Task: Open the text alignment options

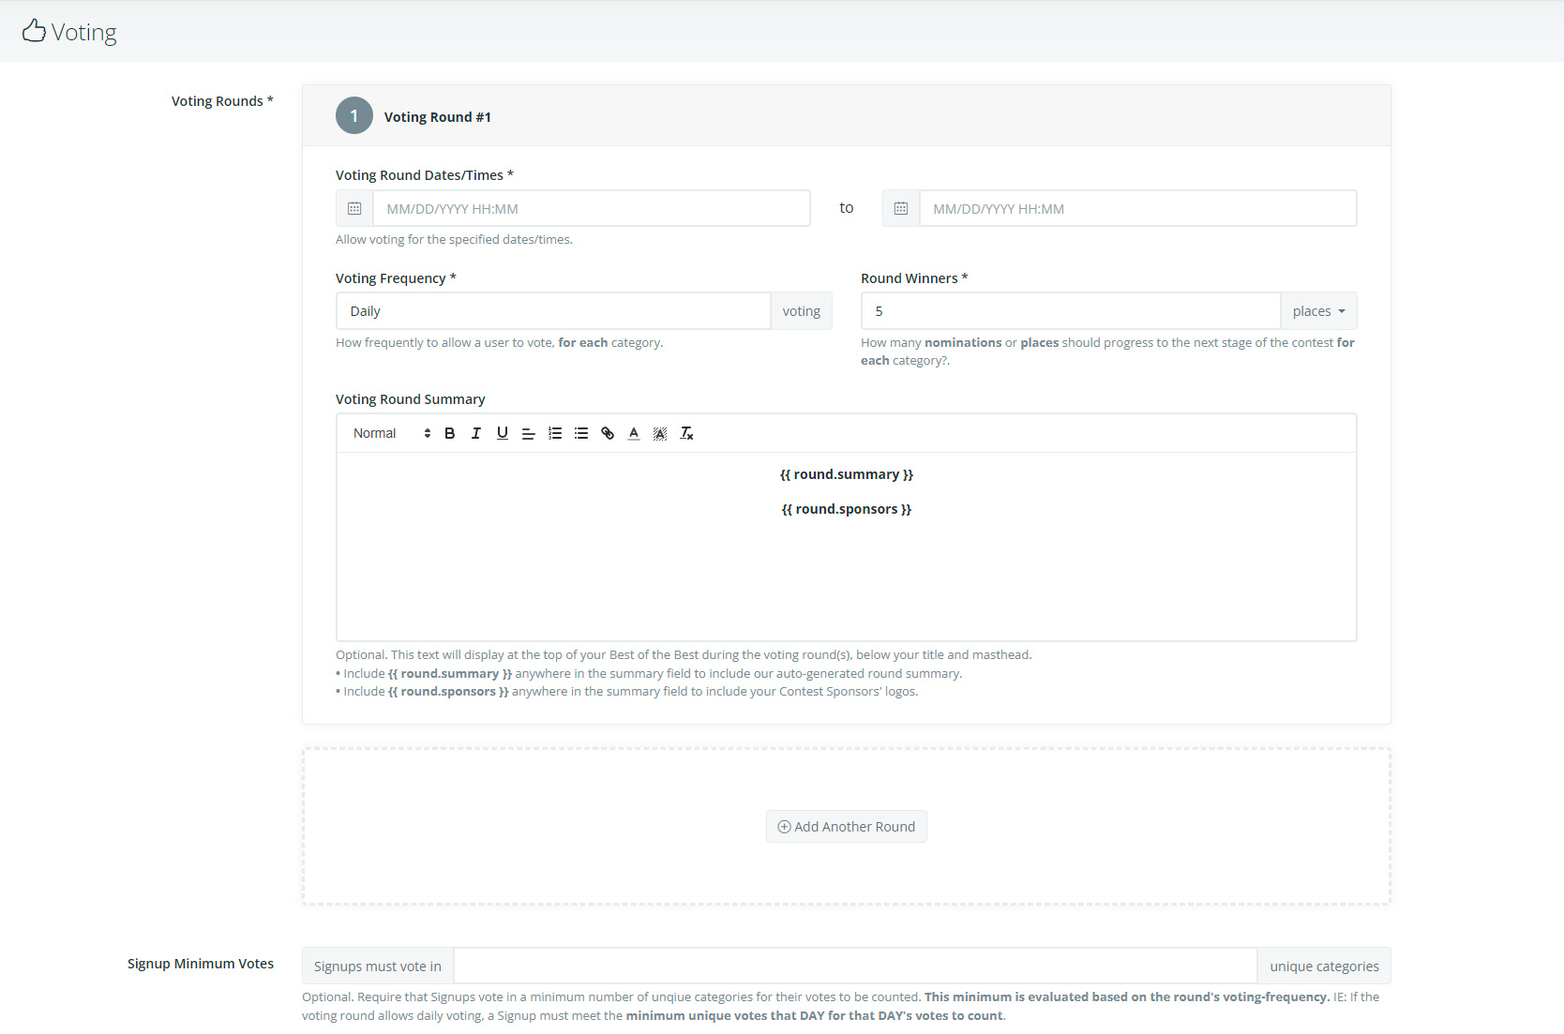Action: pos(529,433)
